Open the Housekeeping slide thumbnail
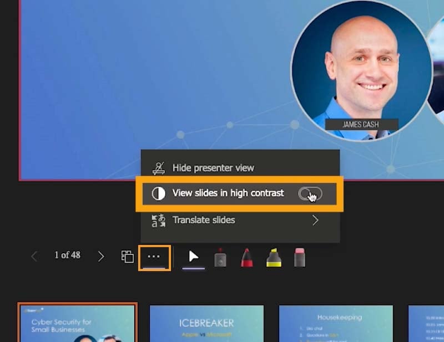Screen dimensions: 444x342 [x=336, y=323]
